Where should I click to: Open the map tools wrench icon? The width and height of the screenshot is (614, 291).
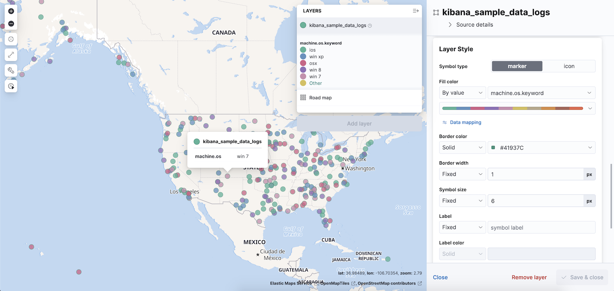(x=11, y=70)
